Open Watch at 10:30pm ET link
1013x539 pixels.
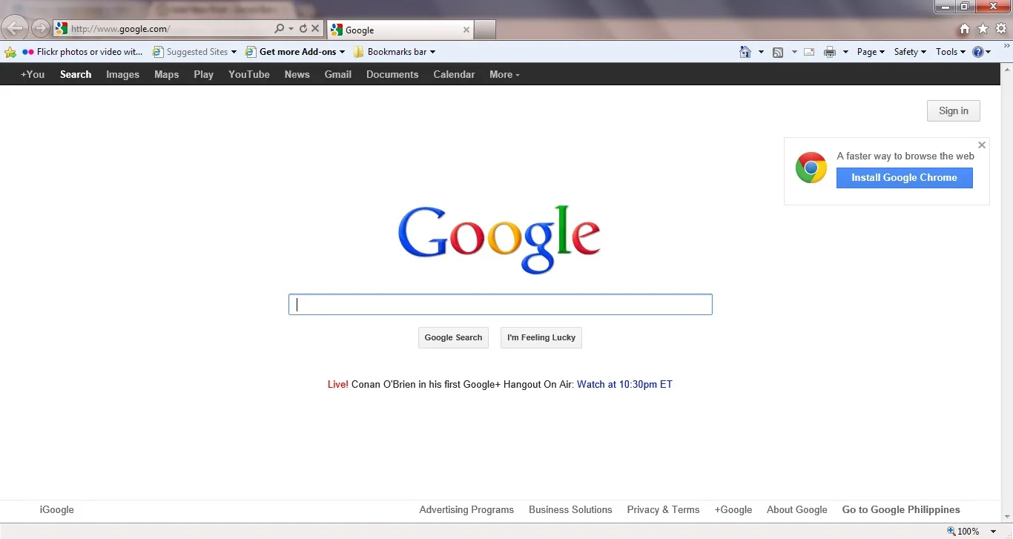[624, 384]
